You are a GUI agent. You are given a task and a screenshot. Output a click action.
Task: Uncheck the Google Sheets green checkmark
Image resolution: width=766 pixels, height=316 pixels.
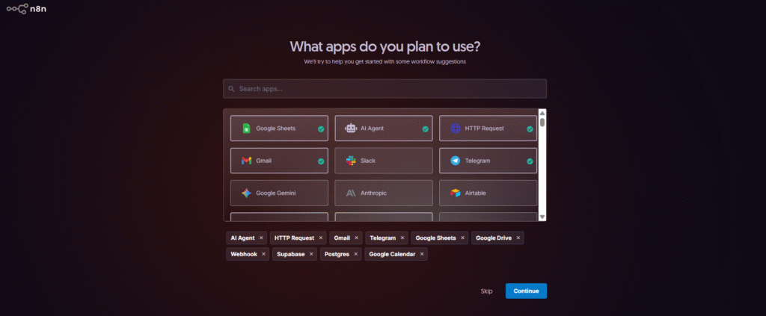(x=321, y=128)
